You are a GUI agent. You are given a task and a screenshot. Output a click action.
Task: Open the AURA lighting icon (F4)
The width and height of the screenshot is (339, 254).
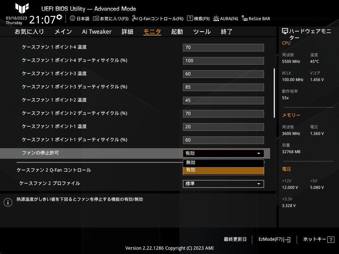point(216,19)
